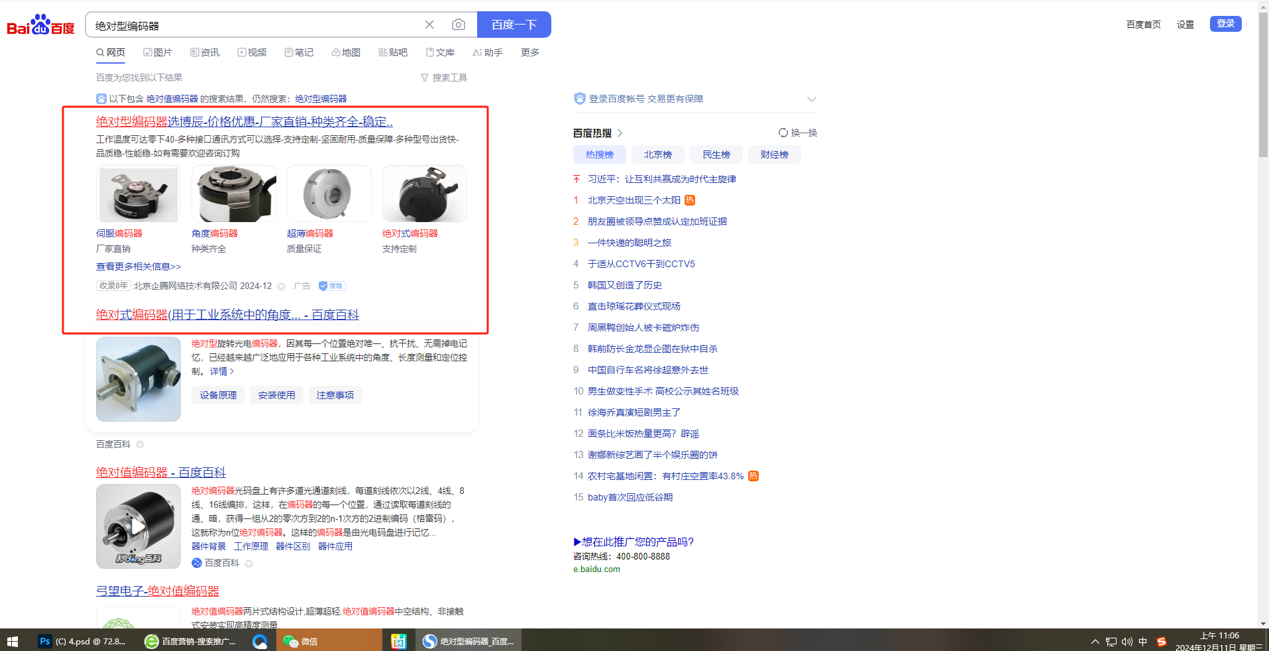Open 百度营销 browser window in taskbar
The width and height of the screenshot is (1269, 651).
(190, 641)
